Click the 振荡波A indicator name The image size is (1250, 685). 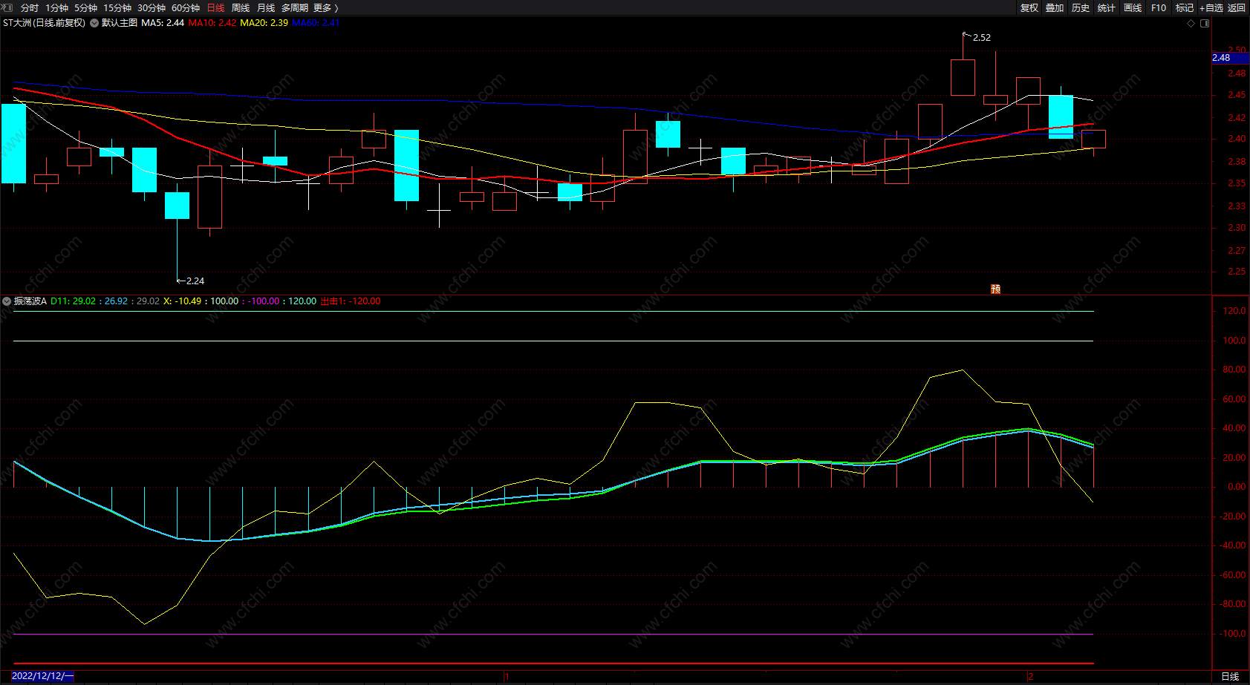click(30, 301)
